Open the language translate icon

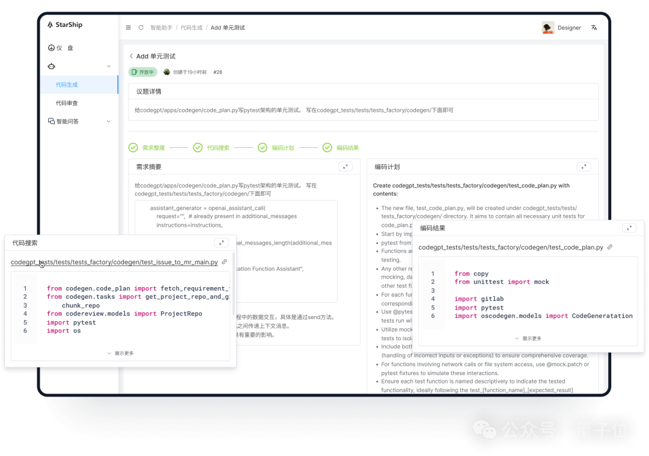(594, 28)
